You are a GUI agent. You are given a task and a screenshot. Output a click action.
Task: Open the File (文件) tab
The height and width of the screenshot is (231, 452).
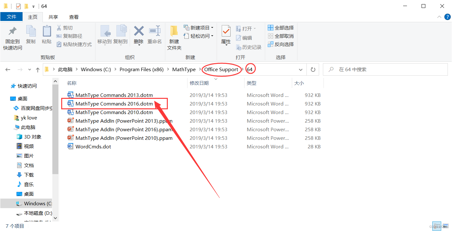click(x=11, y=17)
